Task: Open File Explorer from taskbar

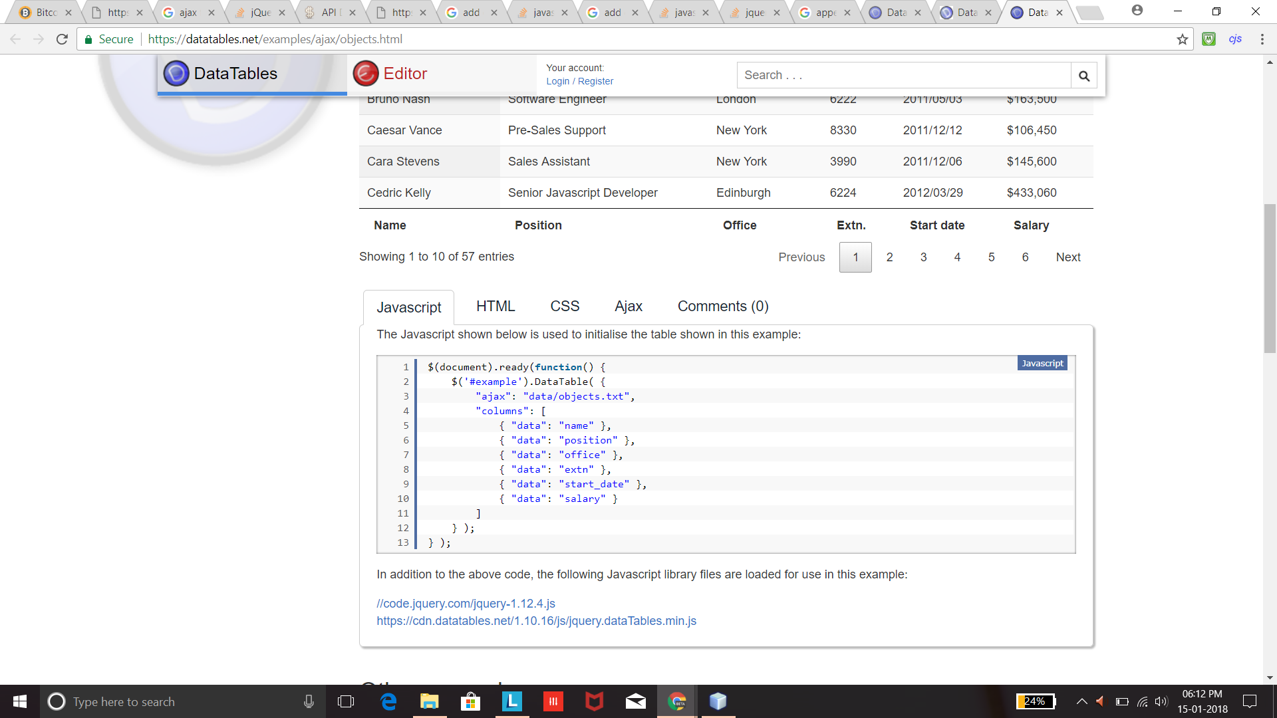Action: (x=430, y=701)
